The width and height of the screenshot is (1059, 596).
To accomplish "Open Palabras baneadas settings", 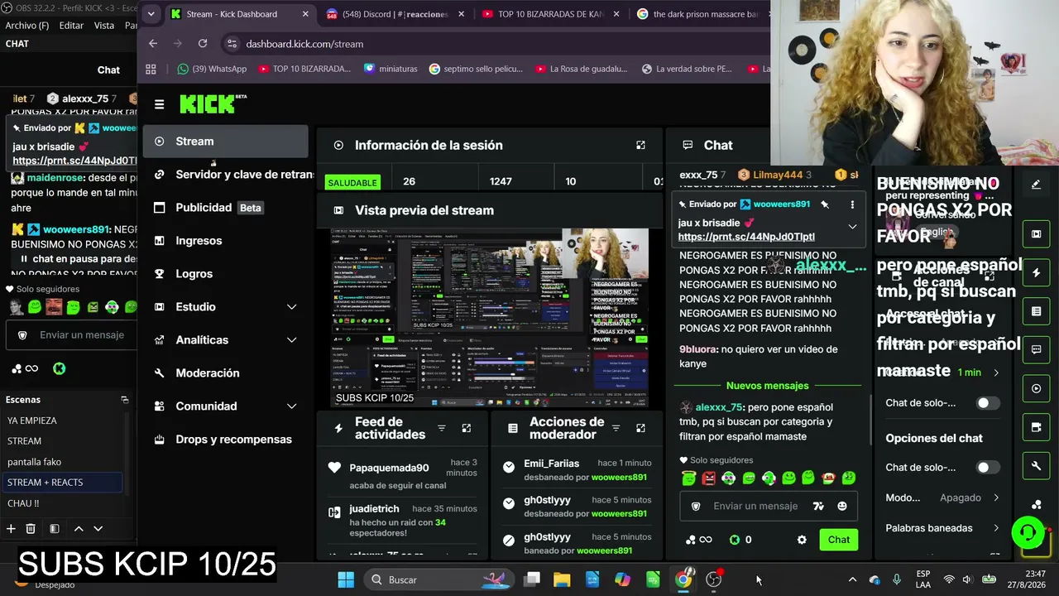I will (x=943, y=528).
